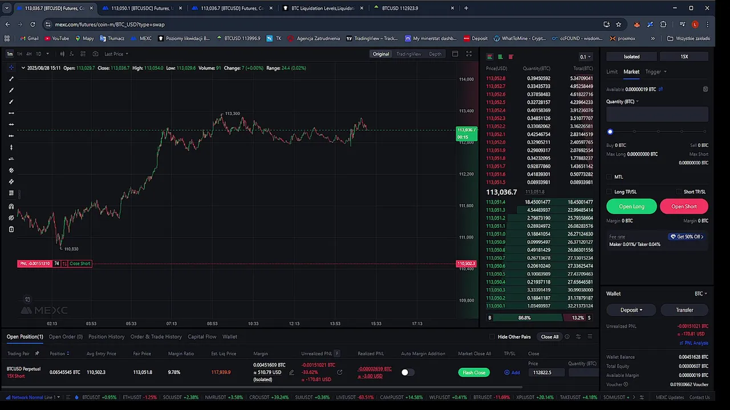Enable the Short TP/SL checkbox
Image resolution: width=730 pixels, height=410 pixels.
(679, 192)
